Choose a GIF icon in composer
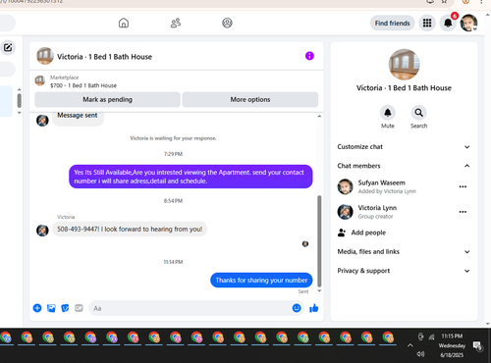 (x=79, y=308)
